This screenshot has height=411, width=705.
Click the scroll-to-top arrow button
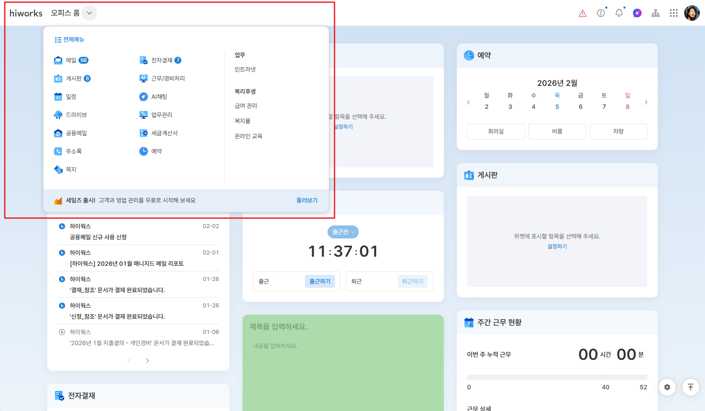pyautogui.click(x=691, y=387)
